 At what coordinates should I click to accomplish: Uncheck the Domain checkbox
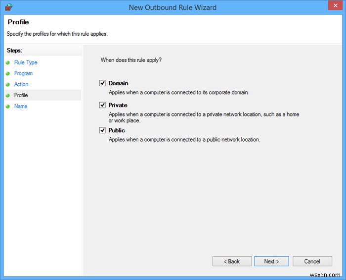point(102,83)
